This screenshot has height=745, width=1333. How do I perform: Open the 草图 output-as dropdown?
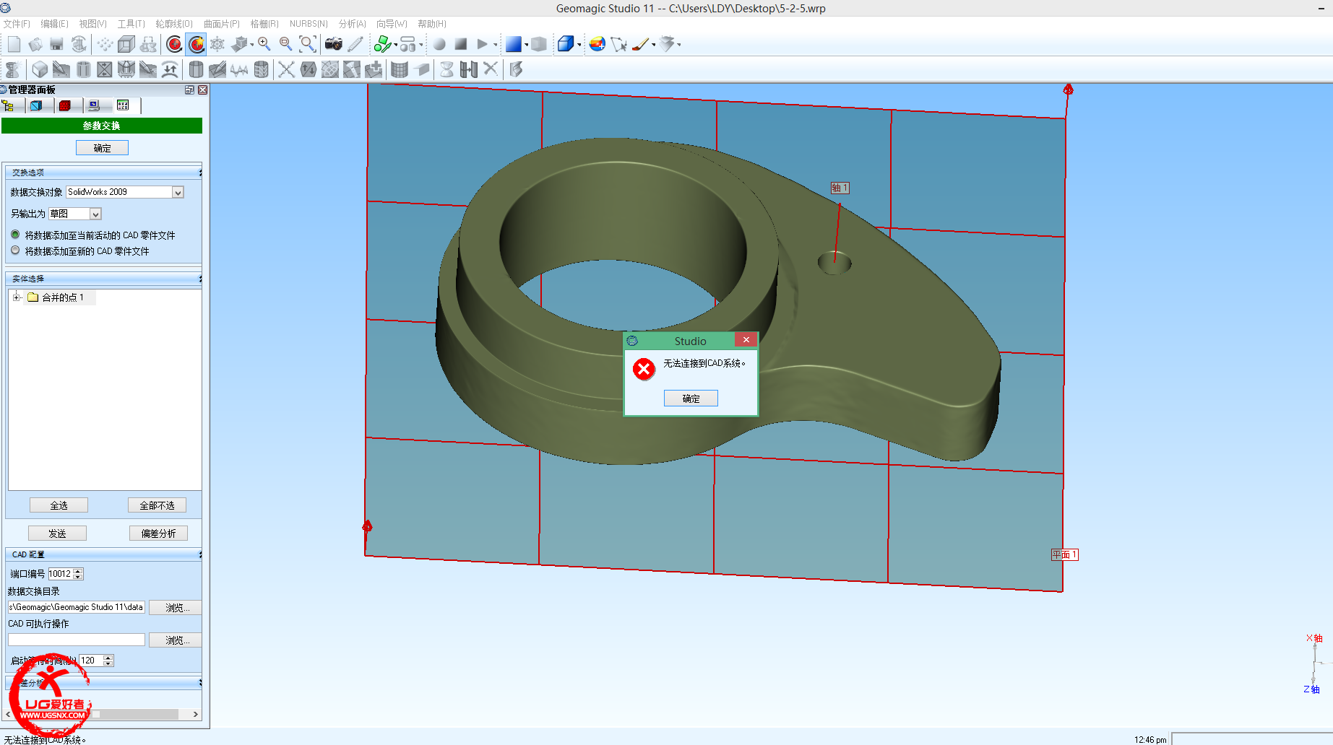(x=95, y=214)
